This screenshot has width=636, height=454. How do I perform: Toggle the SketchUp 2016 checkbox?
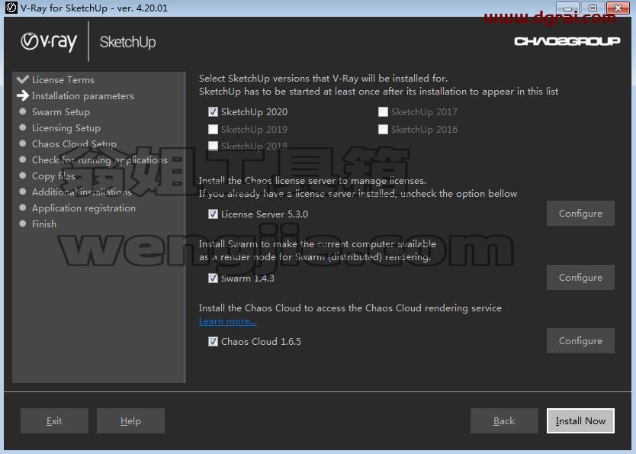click(x=383, y=130)
